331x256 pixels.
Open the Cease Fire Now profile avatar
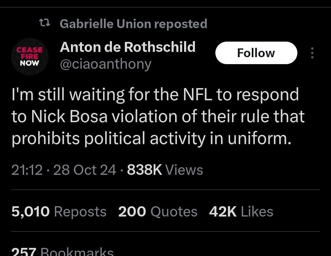[x=30, y=56]
